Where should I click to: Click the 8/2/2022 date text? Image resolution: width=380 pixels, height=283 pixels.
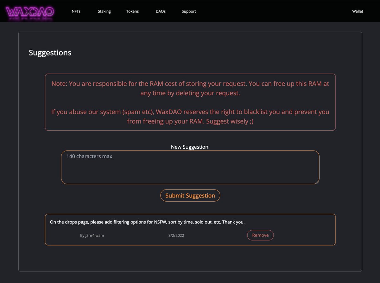(x=176, y=235)
